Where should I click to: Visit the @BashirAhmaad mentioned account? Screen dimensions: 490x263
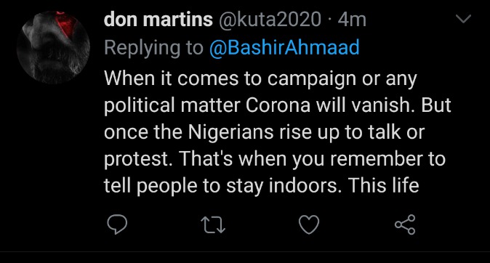click(x=284, y=48)
